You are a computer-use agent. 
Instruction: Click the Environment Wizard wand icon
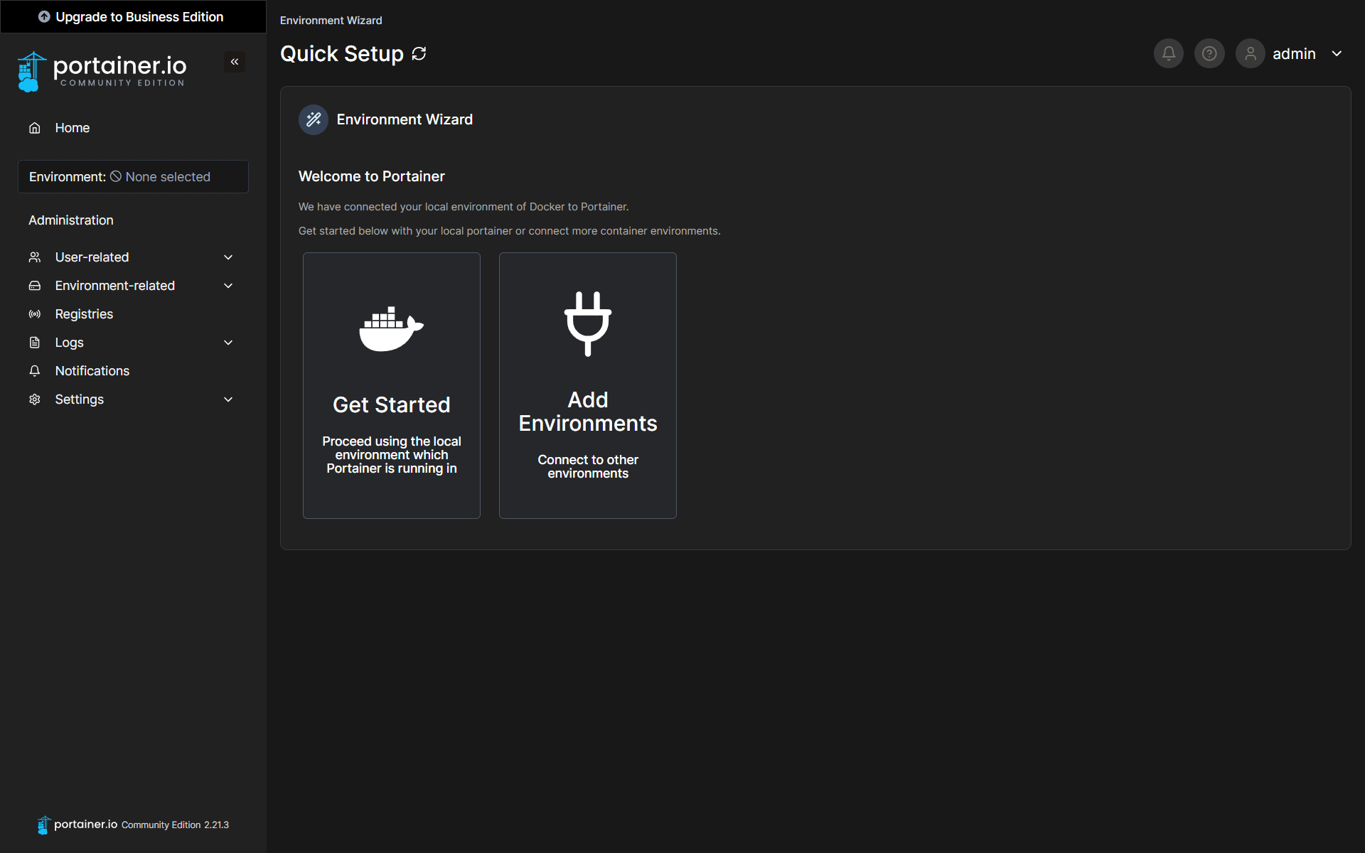coord(313,119)
